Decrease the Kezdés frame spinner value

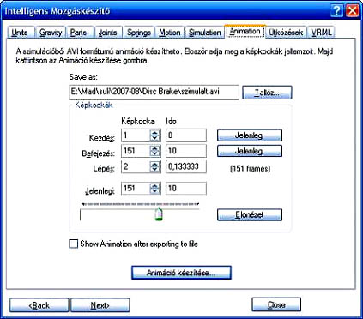[x=154, y=138]
